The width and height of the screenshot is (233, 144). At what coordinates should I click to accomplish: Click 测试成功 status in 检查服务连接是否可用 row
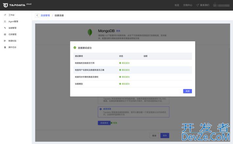click(126, 63)
